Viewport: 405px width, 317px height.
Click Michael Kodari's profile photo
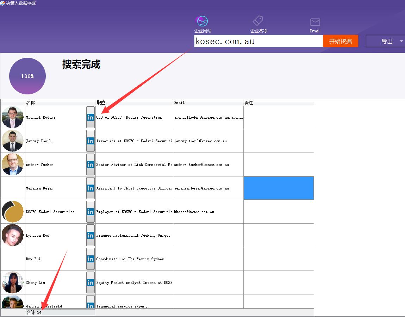coord(12,117)
